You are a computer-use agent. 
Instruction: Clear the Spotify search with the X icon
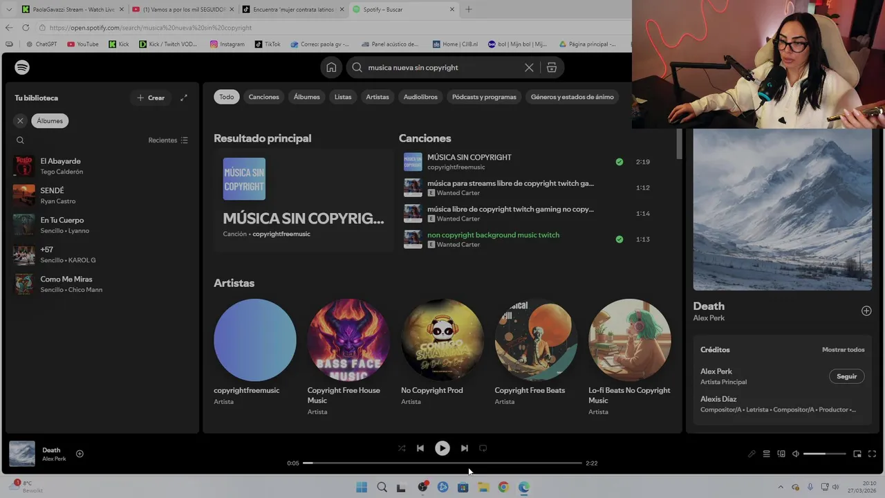coord(529,67)
